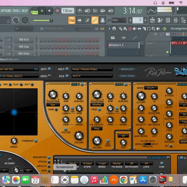The width and height of the screenshot is (187, 187).
Task: Toggle OSC2 FREE button
Action: pyautogui.click(x=99, y=110)
